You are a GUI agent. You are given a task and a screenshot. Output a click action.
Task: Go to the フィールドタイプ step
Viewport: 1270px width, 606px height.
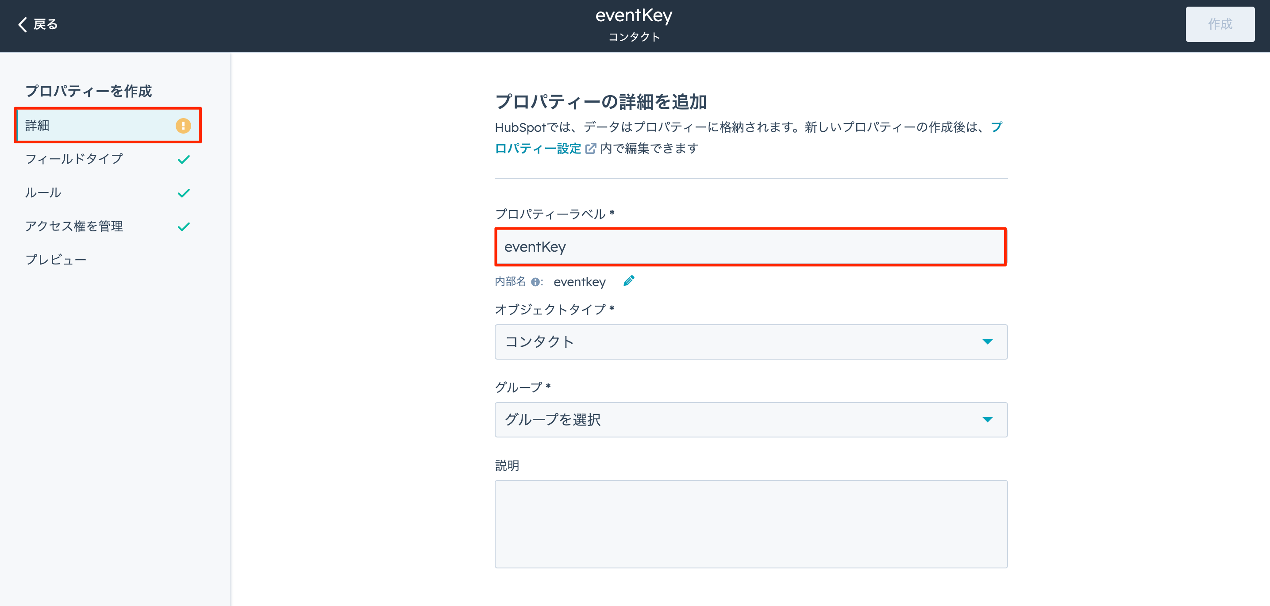click(108, 159)
